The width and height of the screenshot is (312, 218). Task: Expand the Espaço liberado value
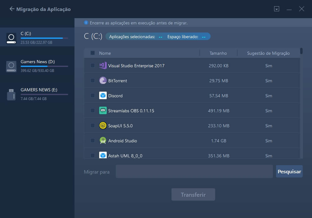tap(204, 36)
